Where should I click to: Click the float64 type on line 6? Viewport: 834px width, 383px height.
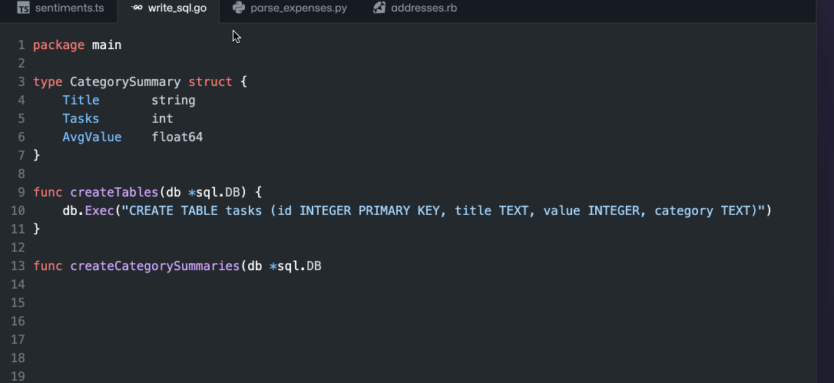tap(177, 137)
